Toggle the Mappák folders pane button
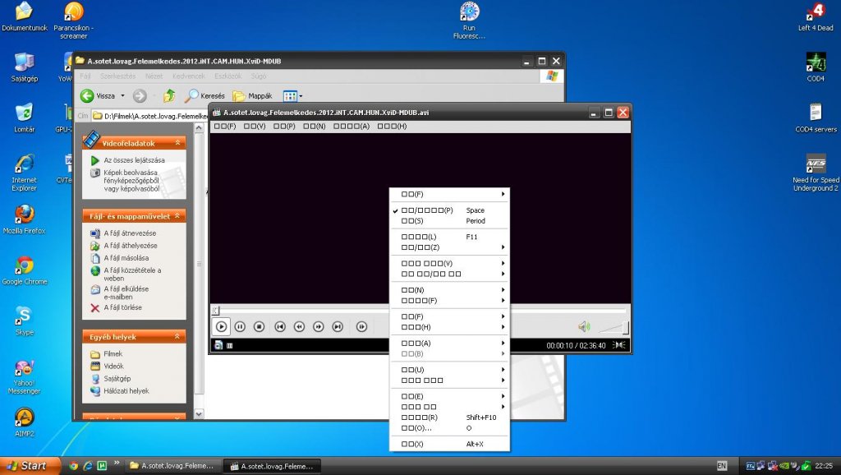 pyautogui.click(x=253, y=95)
